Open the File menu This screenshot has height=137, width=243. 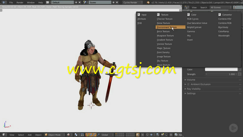click(11, 2)
